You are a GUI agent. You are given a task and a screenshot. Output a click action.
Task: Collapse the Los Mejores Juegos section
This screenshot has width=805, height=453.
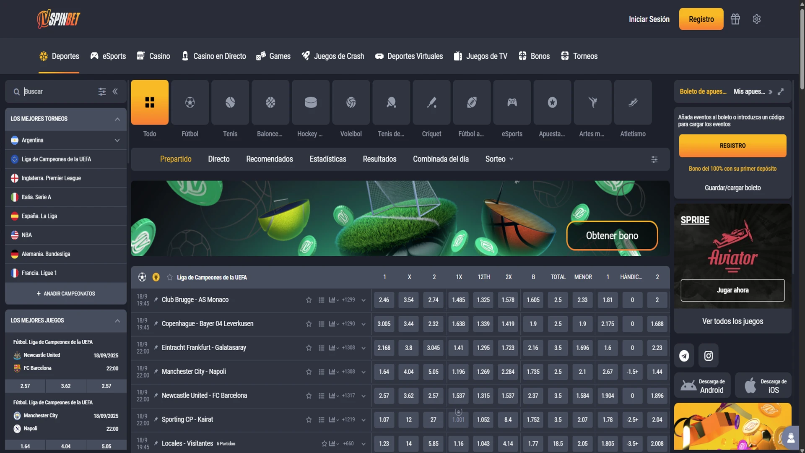[x=117, y=321]
